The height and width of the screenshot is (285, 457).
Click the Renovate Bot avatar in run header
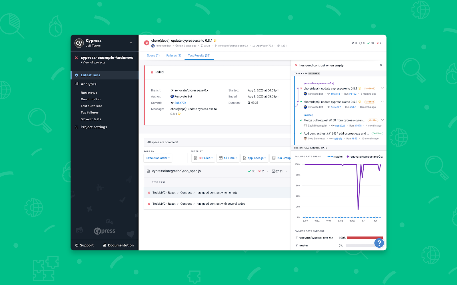(x=153, y=46)
